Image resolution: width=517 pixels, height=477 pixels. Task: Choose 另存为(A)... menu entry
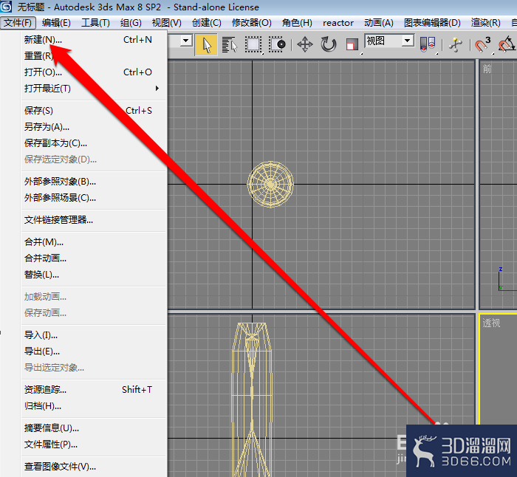click(94, 126)
